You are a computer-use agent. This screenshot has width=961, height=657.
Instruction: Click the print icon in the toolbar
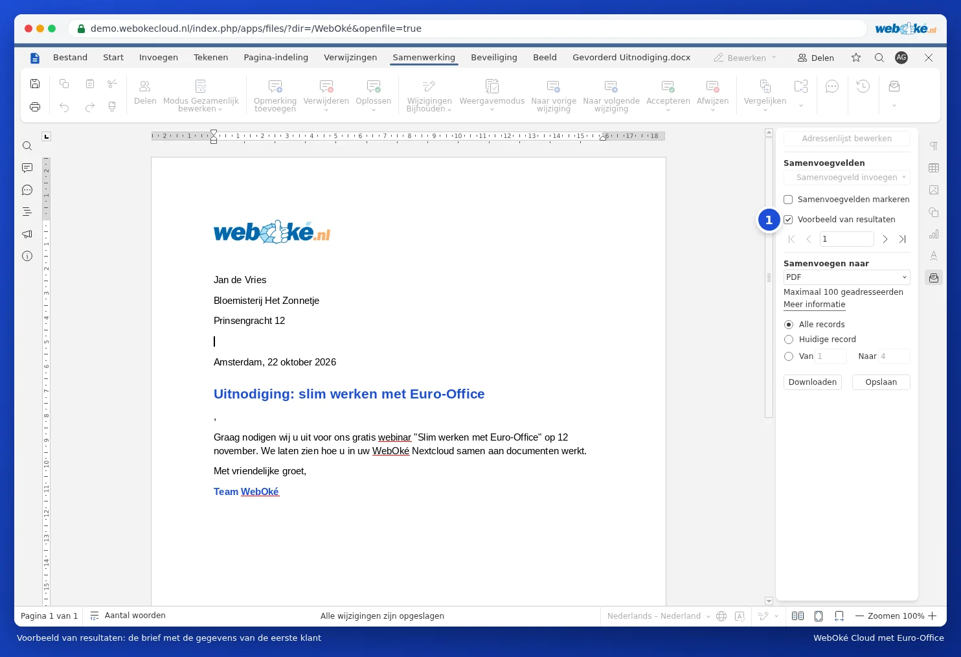pyautogui.click(x=35, y=107)
